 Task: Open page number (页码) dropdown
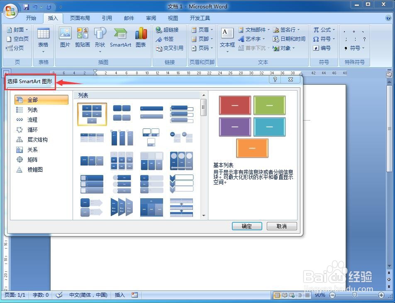point(202,48)
